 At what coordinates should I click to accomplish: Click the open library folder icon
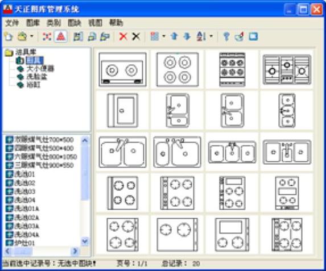(22, 37)
